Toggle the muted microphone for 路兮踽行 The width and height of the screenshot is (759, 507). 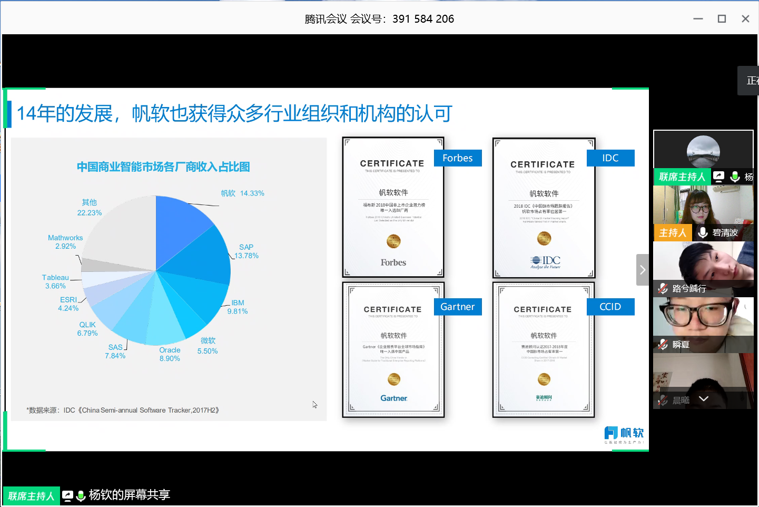coord(663,288)
